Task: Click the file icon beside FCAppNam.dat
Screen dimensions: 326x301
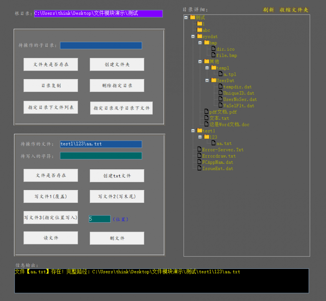Action: coord(199,161)
